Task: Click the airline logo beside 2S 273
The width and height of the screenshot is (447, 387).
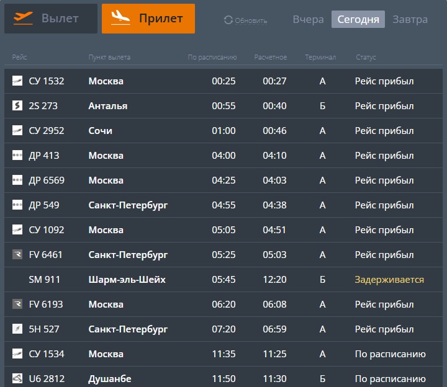Action: tap(17, 105)
